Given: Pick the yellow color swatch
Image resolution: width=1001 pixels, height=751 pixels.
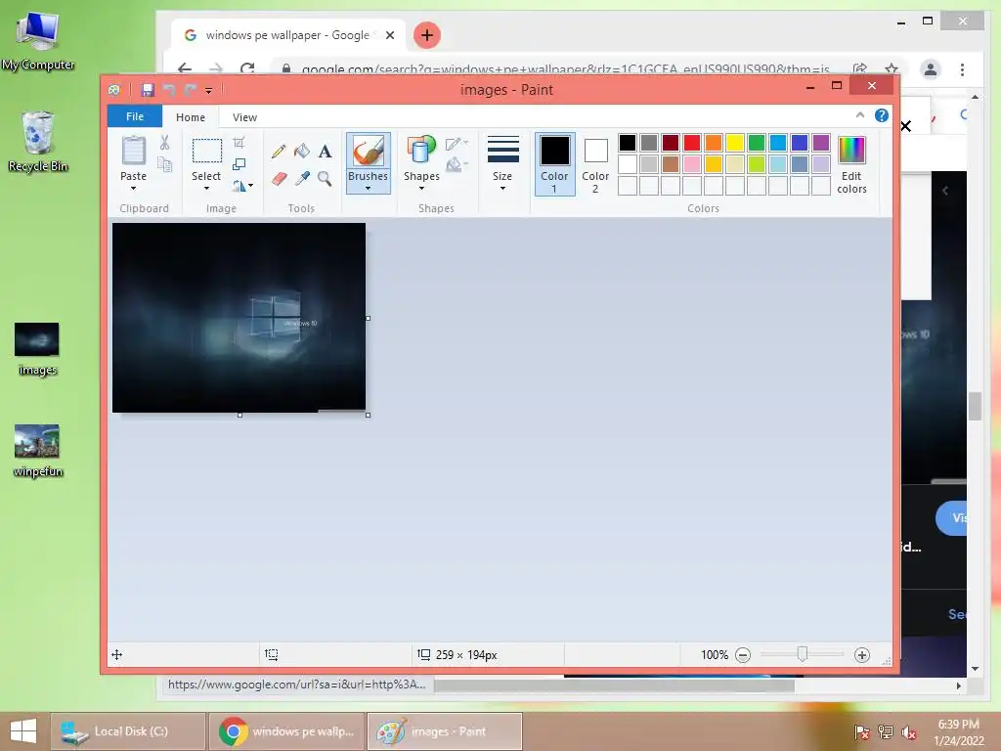Looking at the screenshot, I should (x=735, y=143).
